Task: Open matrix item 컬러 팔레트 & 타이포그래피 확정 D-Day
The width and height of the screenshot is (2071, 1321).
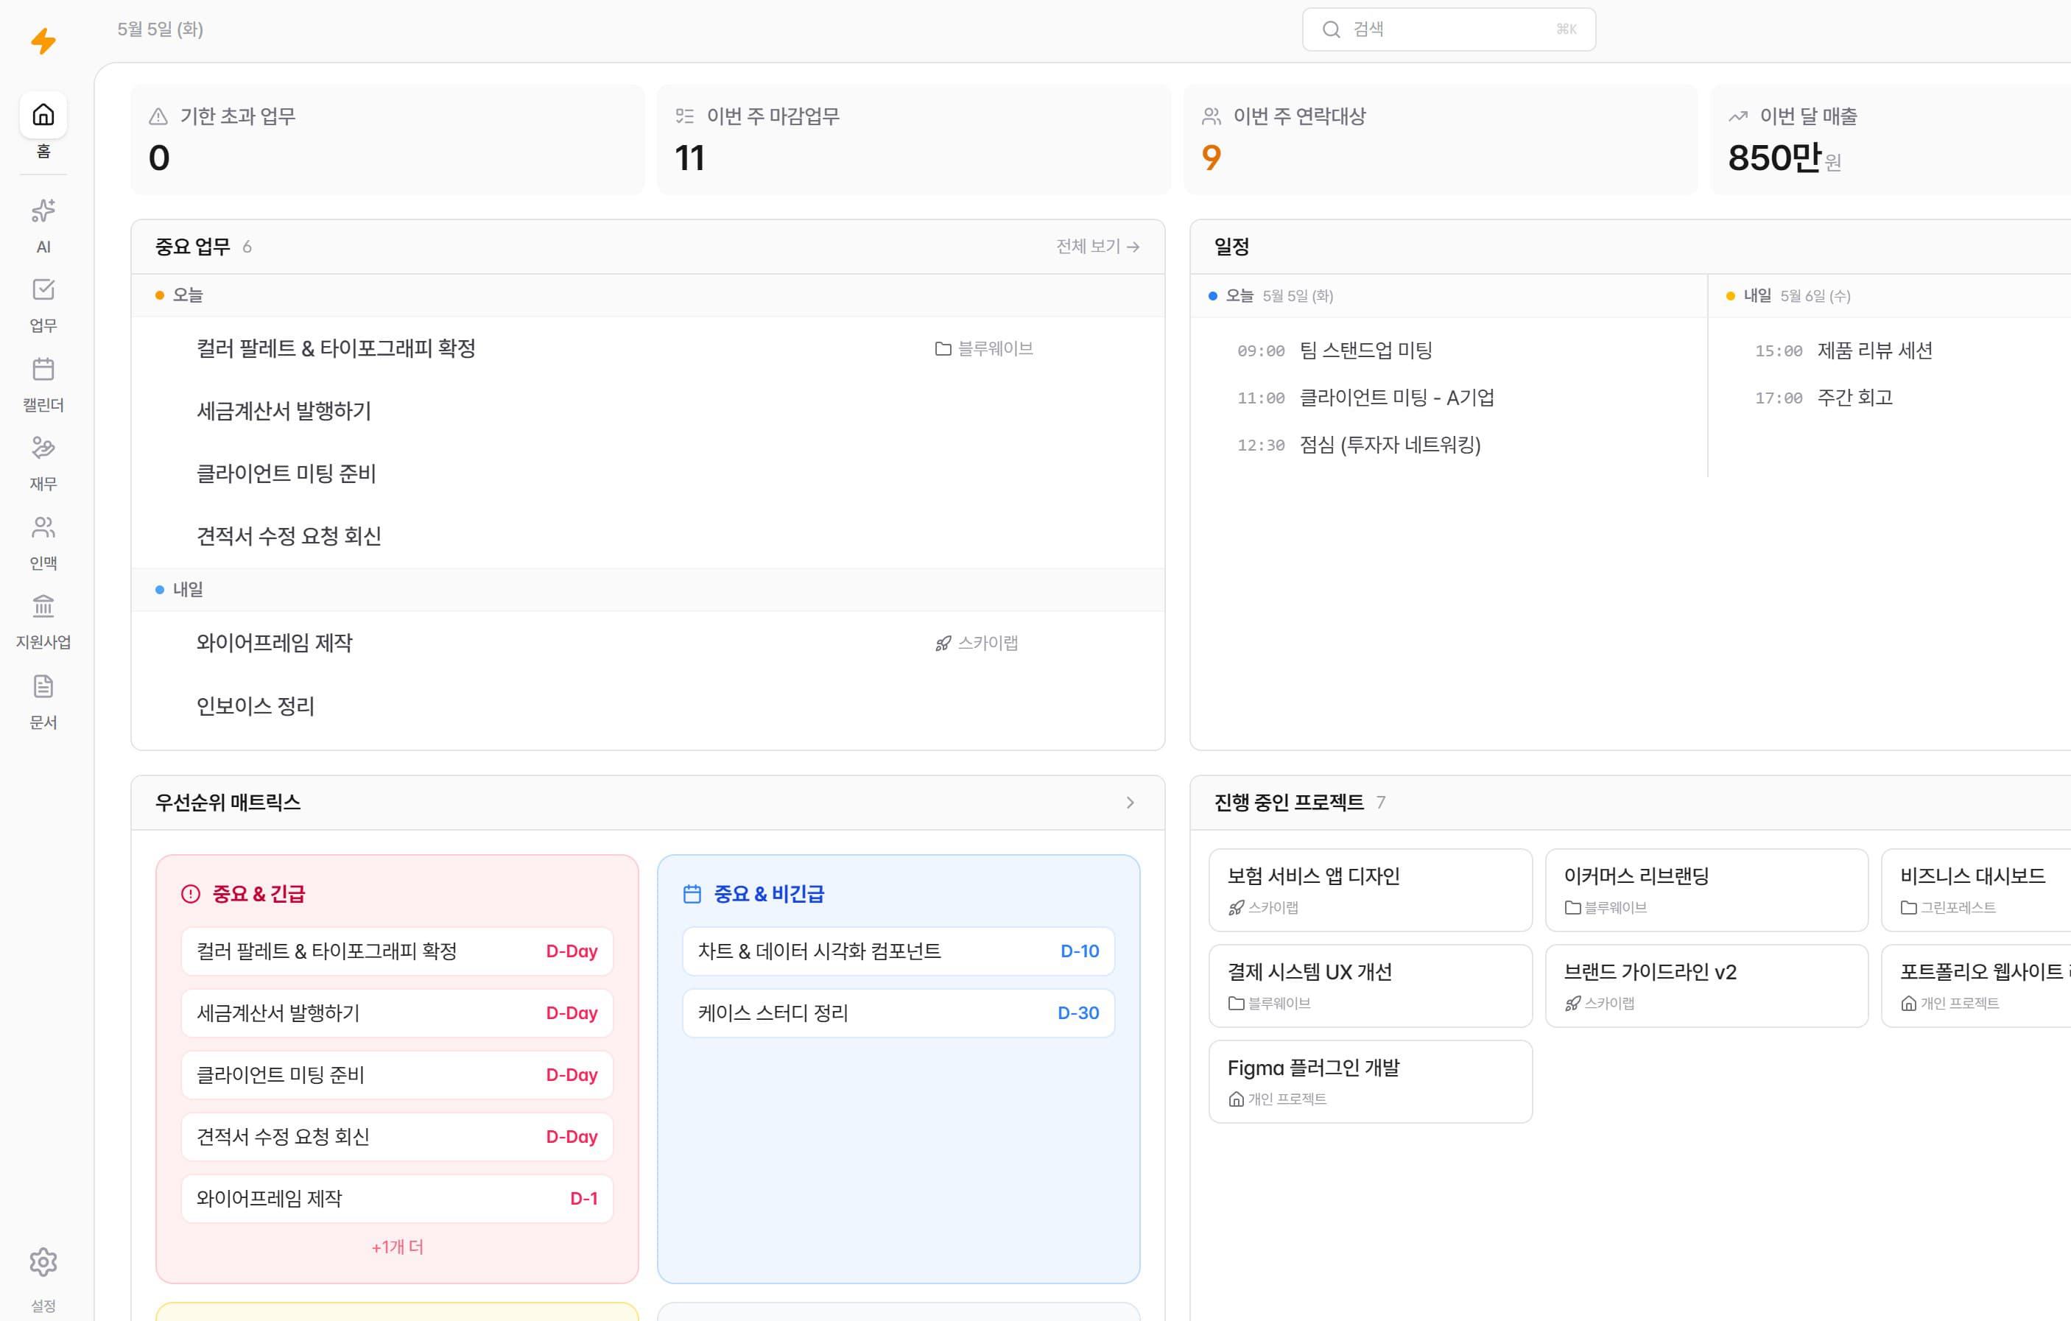Action: tap(398, 951)
